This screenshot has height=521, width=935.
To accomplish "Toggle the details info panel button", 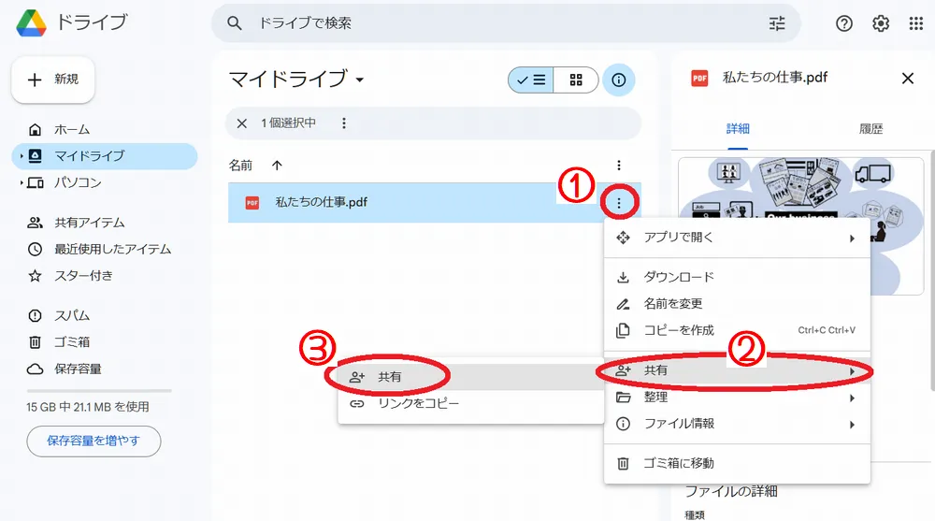I will coord(618,80).
